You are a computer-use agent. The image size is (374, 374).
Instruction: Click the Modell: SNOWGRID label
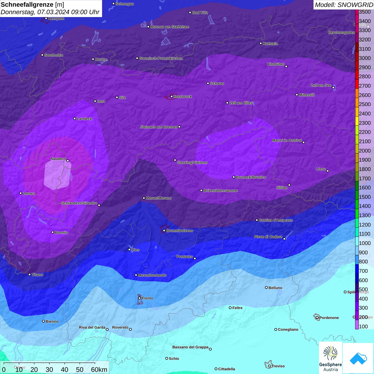point(344,5)
